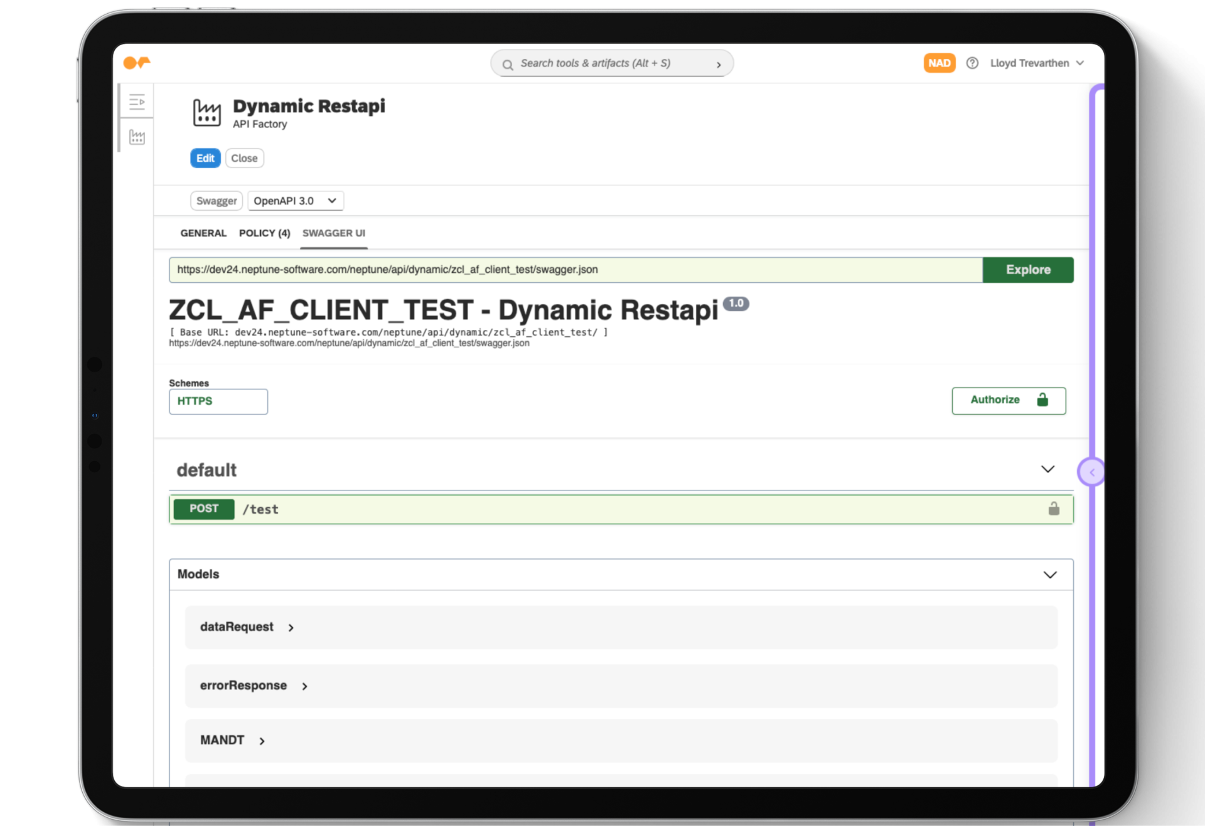Select the API Factory sidebar icon
The height and width of the screenshot is (826, 1205).
coord(137,137)
